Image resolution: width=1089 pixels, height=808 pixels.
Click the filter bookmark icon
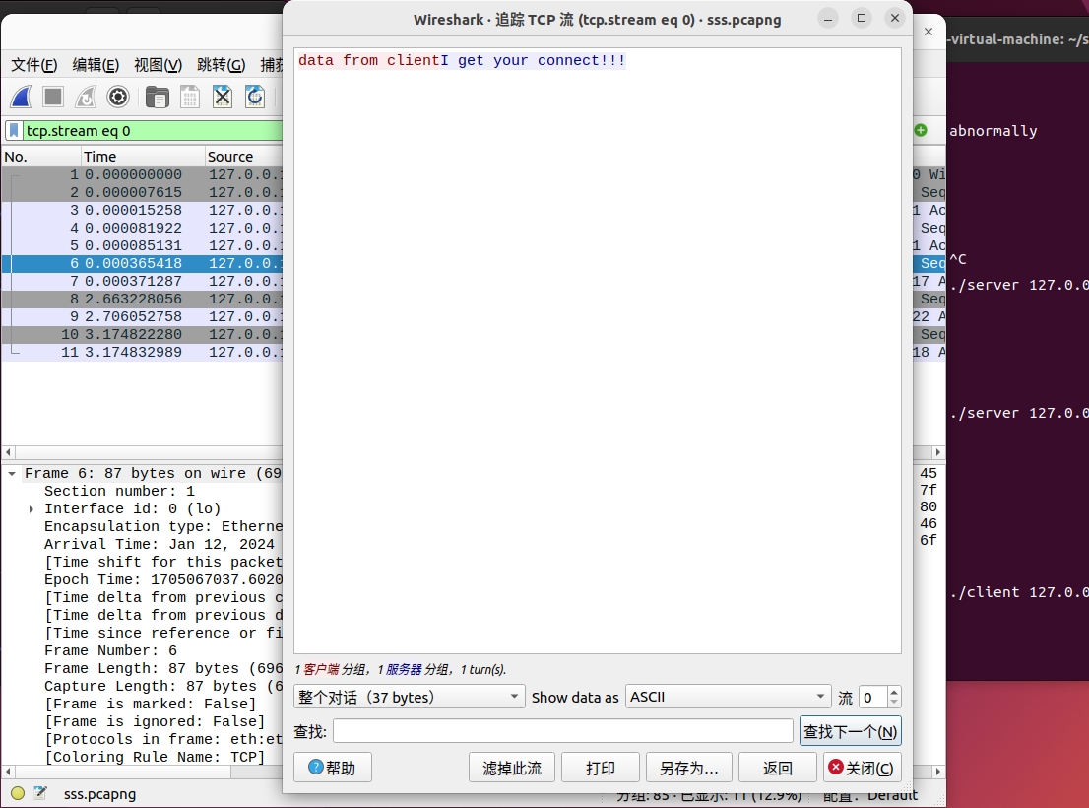tap(14, 131)
